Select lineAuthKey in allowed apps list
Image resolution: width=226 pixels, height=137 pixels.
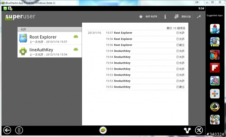click(x=49, y=51)
